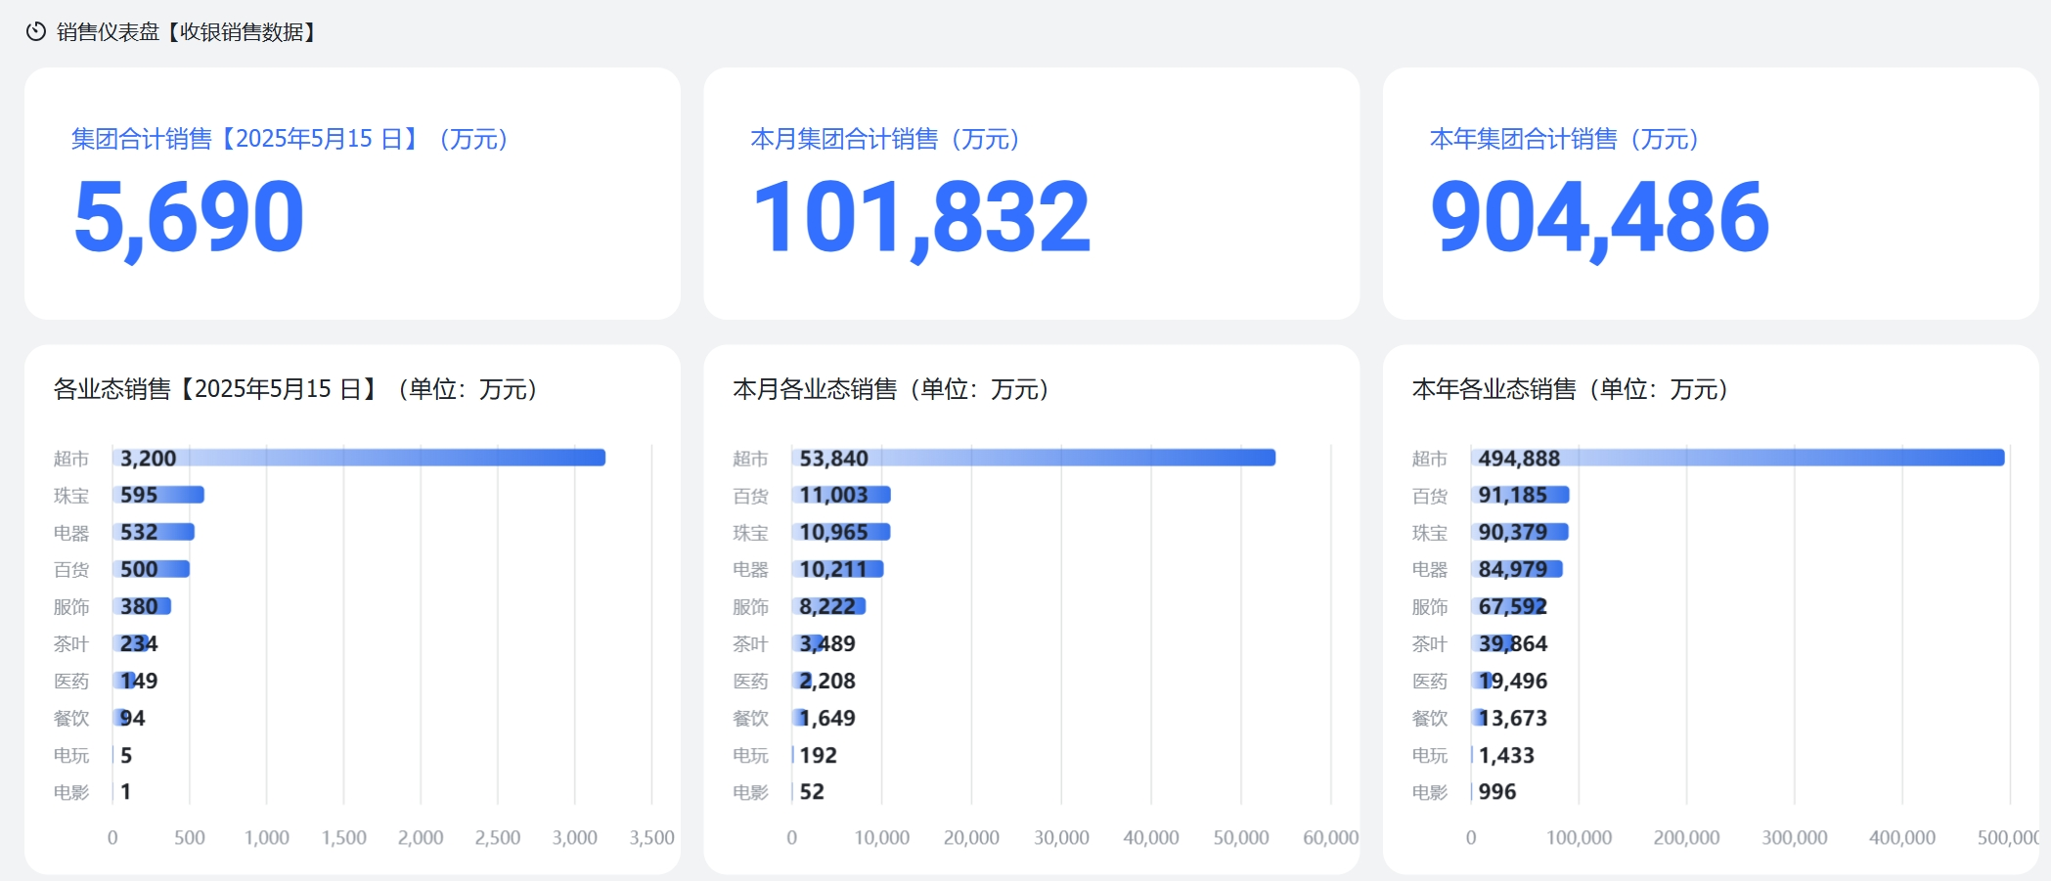The height and width of the screenshot is (881, 2051).
Task: Click the 本年各业态销售 chart title
Action: (x=1571, y=389)
